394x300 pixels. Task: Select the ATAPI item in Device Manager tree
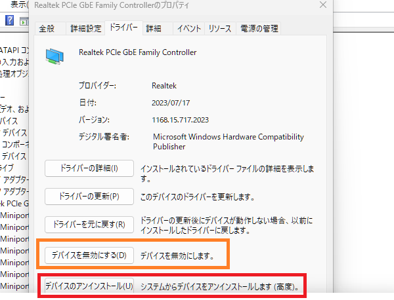14,50
